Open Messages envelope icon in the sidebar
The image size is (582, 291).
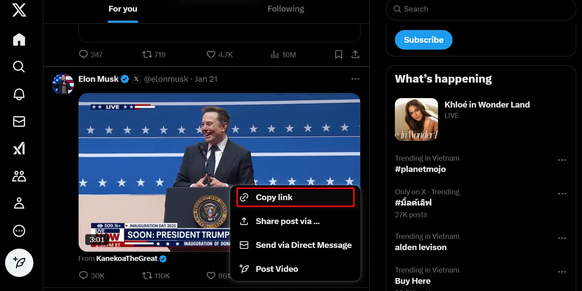pos(19,122)
